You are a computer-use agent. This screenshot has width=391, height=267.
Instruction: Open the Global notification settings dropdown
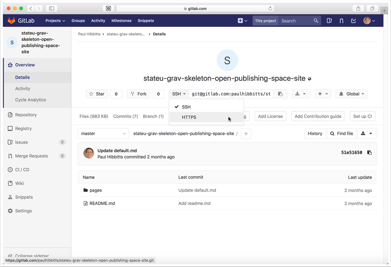(x=351, y=94)
